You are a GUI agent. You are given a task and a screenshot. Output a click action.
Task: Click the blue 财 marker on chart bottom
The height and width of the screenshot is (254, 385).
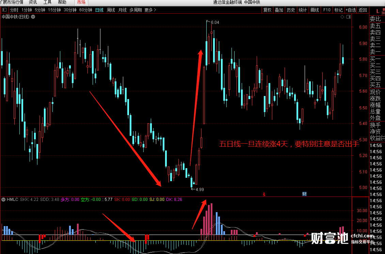tap(304, 194)
